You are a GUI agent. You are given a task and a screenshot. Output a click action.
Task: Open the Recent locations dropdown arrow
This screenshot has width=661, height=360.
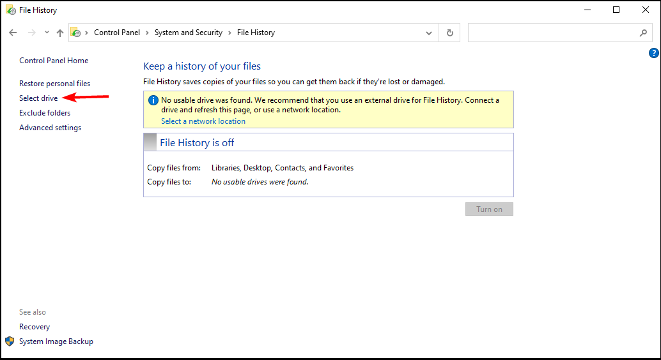pos(47,33)
